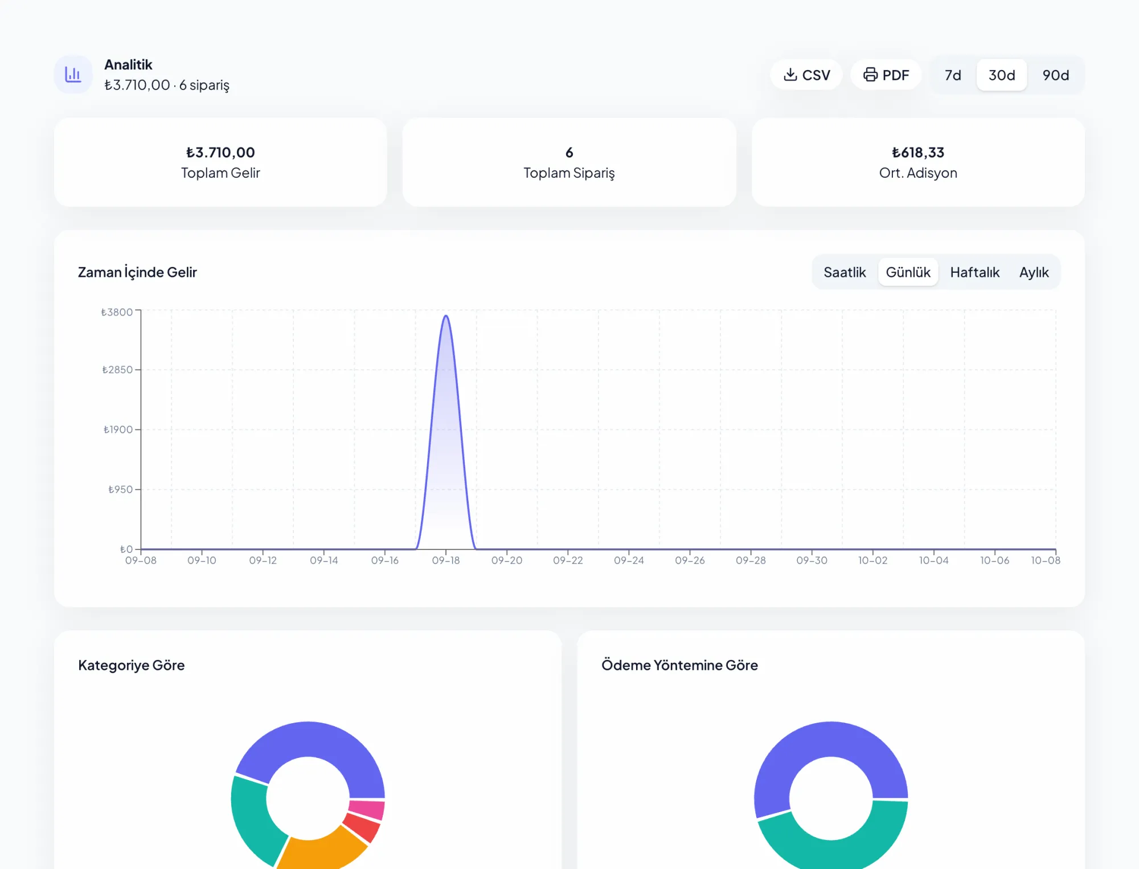Click the ₺3.710,00 · 6 sipariş subtitle

(x=167, y=85)
